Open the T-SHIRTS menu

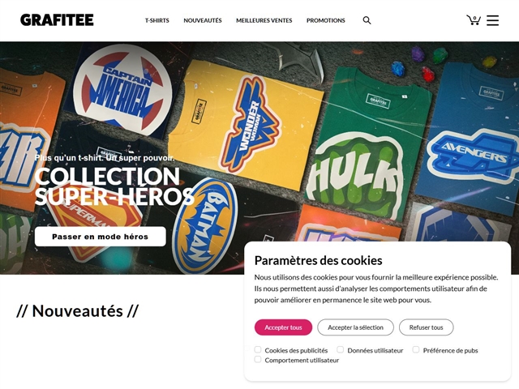point(157,20)
